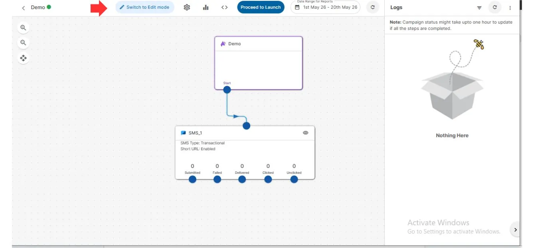Click the Failed output connector

coord(217,179)
